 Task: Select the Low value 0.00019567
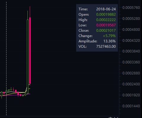pyautogui.click(x=106, y=25)
